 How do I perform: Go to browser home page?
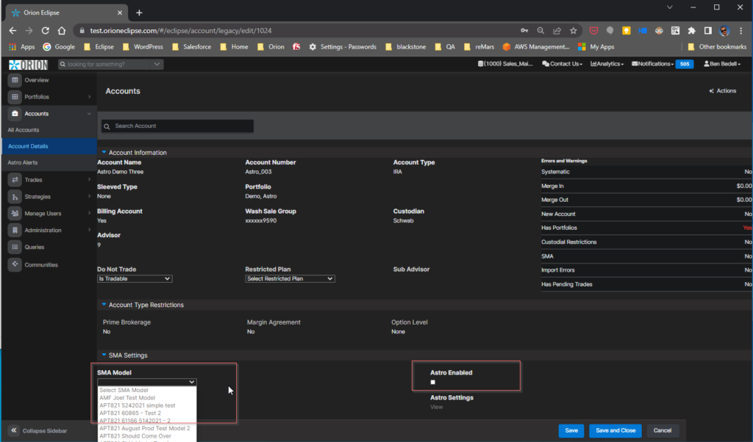coord(62,31)
